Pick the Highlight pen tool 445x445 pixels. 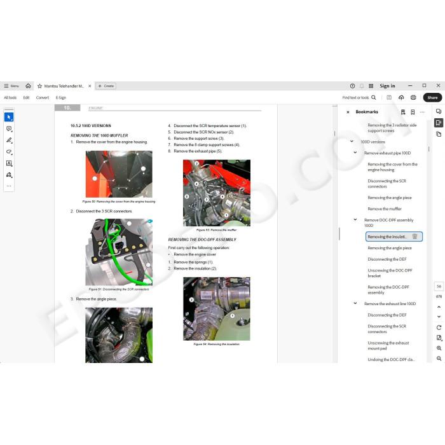tap(9, 140)
